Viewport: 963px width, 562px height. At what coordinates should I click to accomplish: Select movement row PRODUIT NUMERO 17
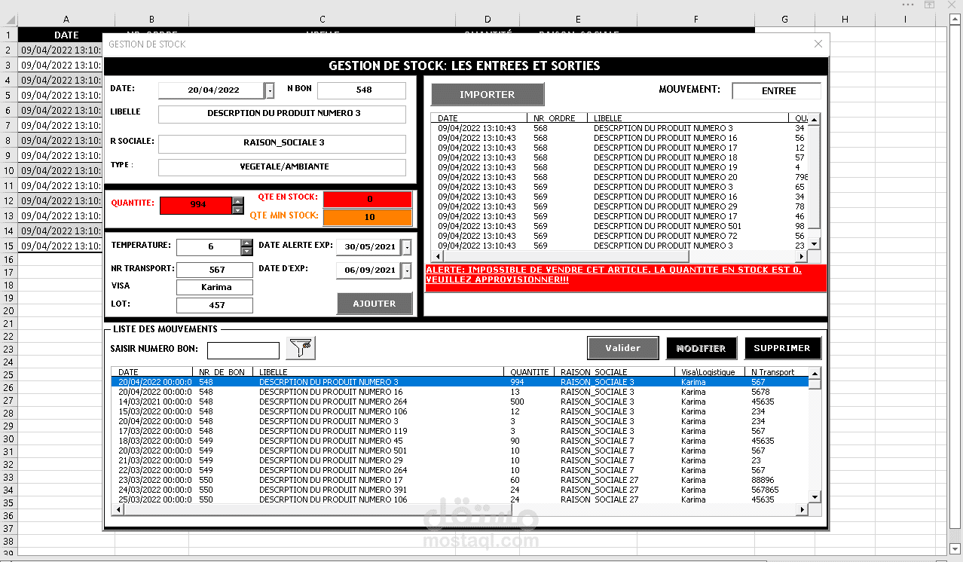460,480
